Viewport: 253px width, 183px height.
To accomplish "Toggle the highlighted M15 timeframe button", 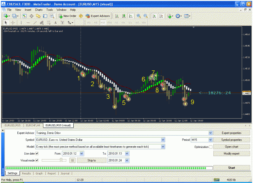I will coord(103,23).
